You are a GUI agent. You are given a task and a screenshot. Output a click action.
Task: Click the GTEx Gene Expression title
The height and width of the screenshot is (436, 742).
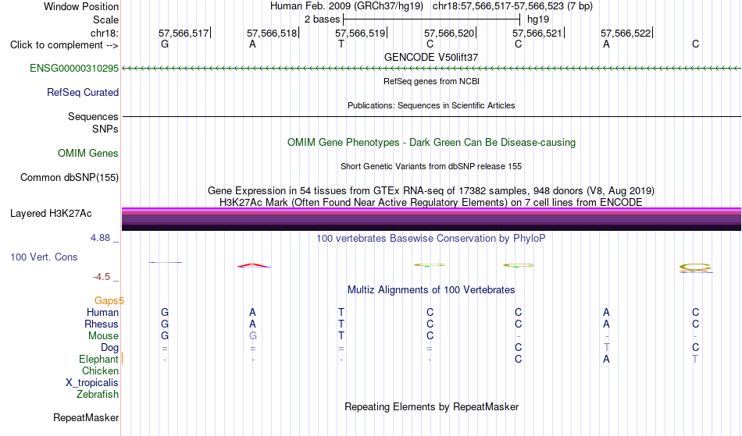point(431,191)
